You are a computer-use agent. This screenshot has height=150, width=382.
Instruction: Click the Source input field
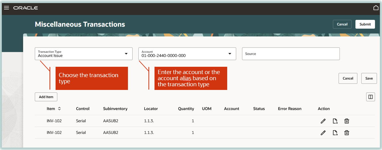tap(291, 54)
